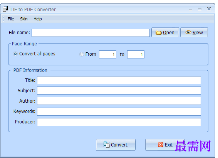Click the Page Range group label

[24, 44]
